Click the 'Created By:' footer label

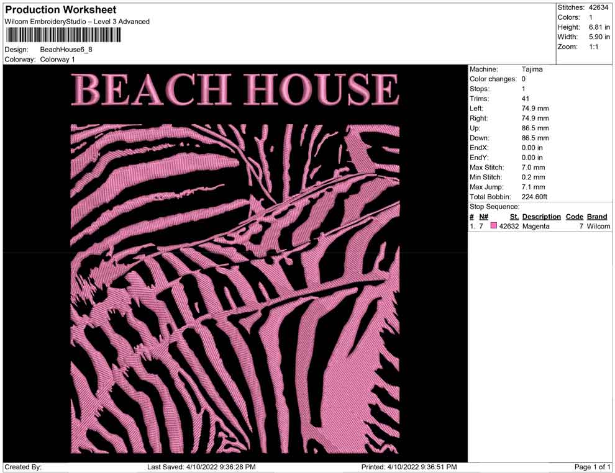23,467
